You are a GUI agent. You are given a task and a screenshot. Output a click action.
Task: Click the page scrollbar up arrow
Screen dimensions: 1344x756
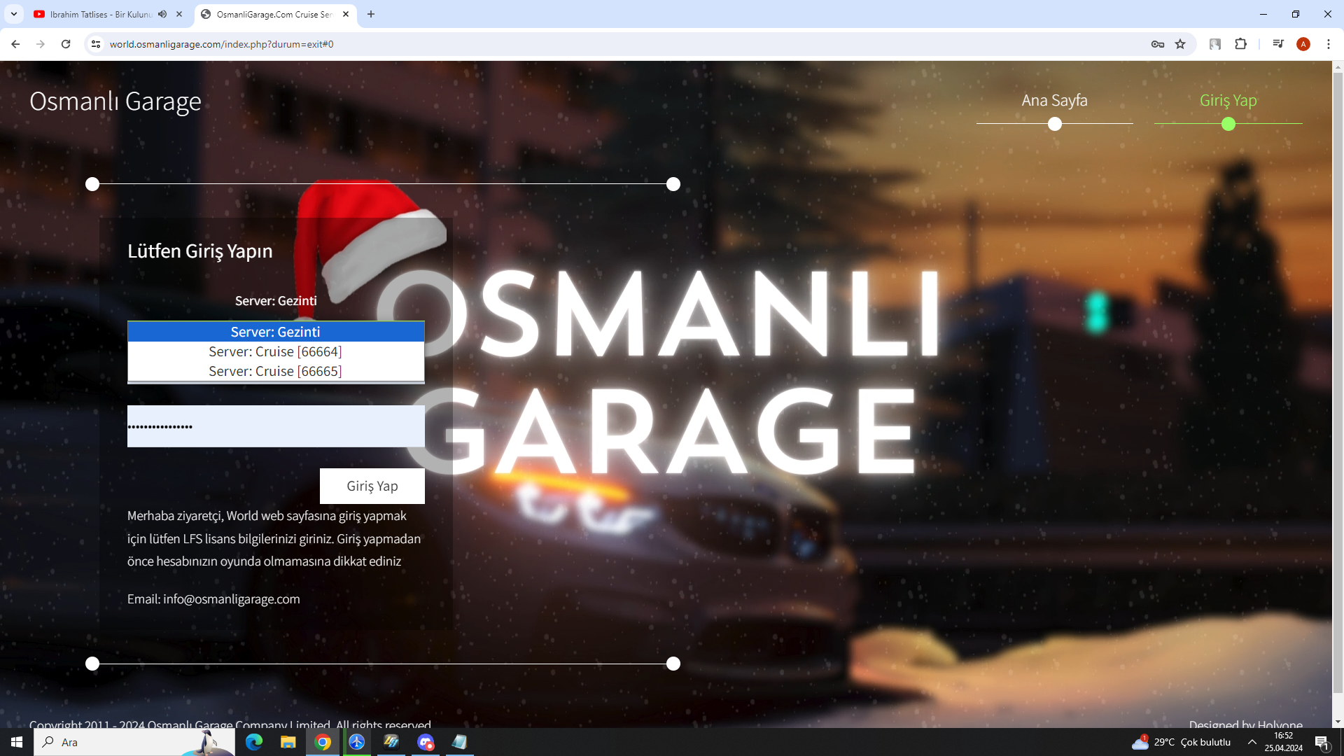[1338, 67]
